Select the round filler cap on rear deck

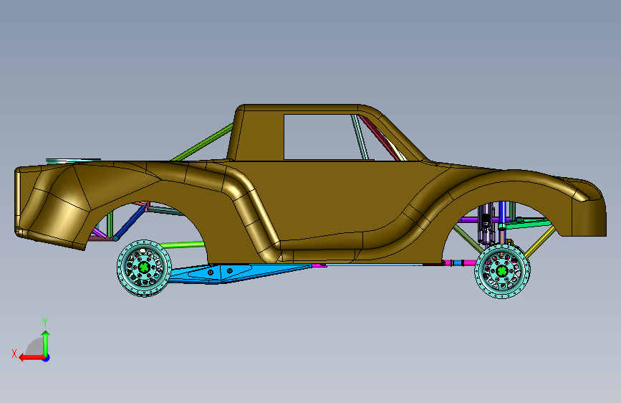[74, 161]
